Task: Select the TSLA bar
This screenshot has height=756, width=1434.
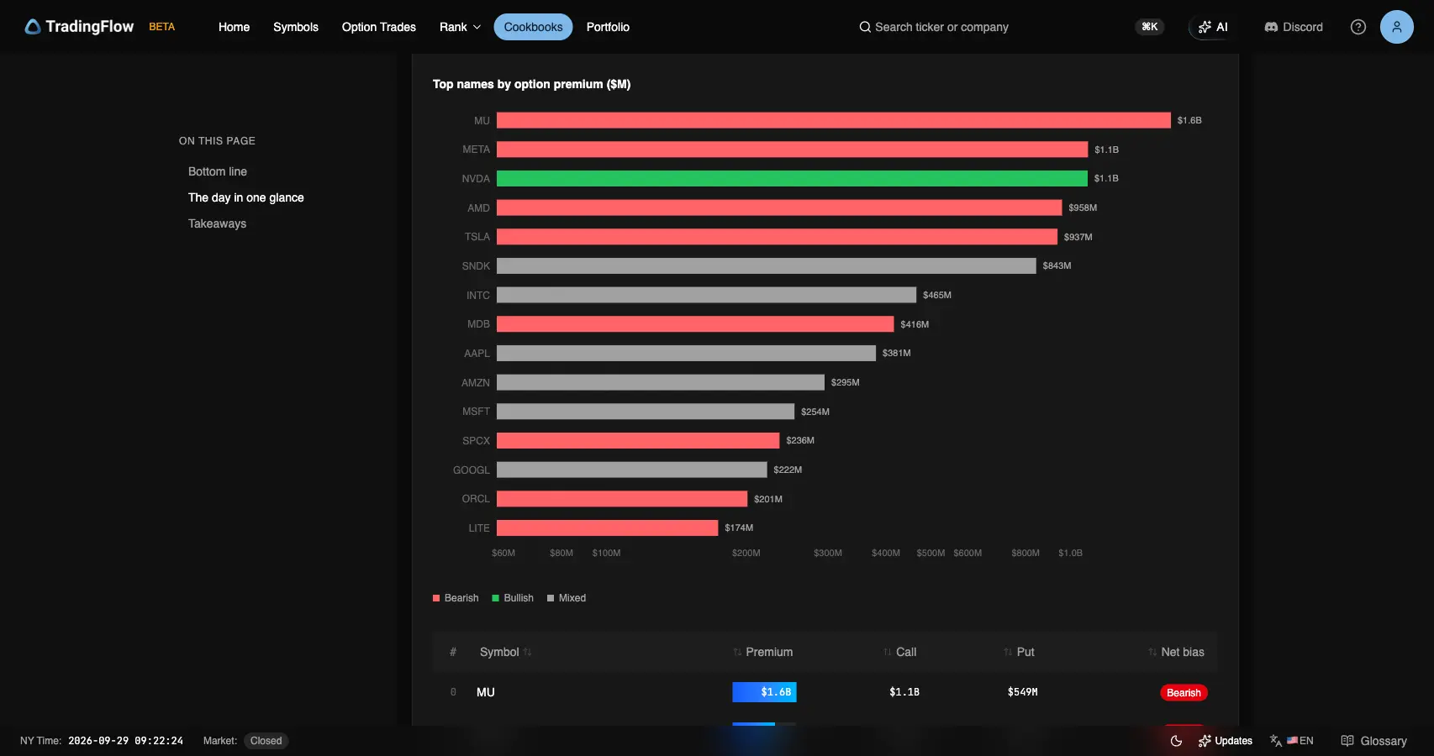Action: (x=777, y=237)
